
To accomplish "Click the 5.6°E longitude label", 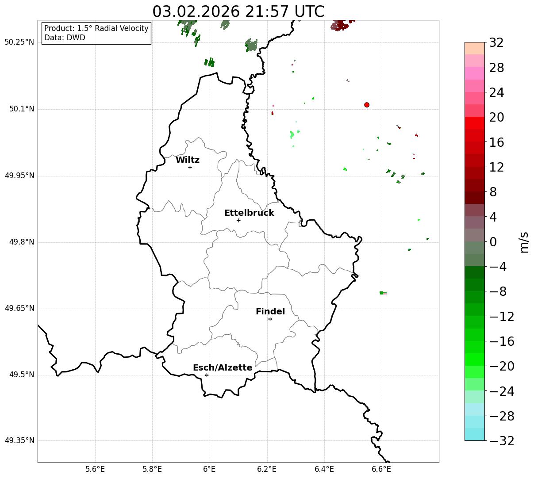I will 95,469.
